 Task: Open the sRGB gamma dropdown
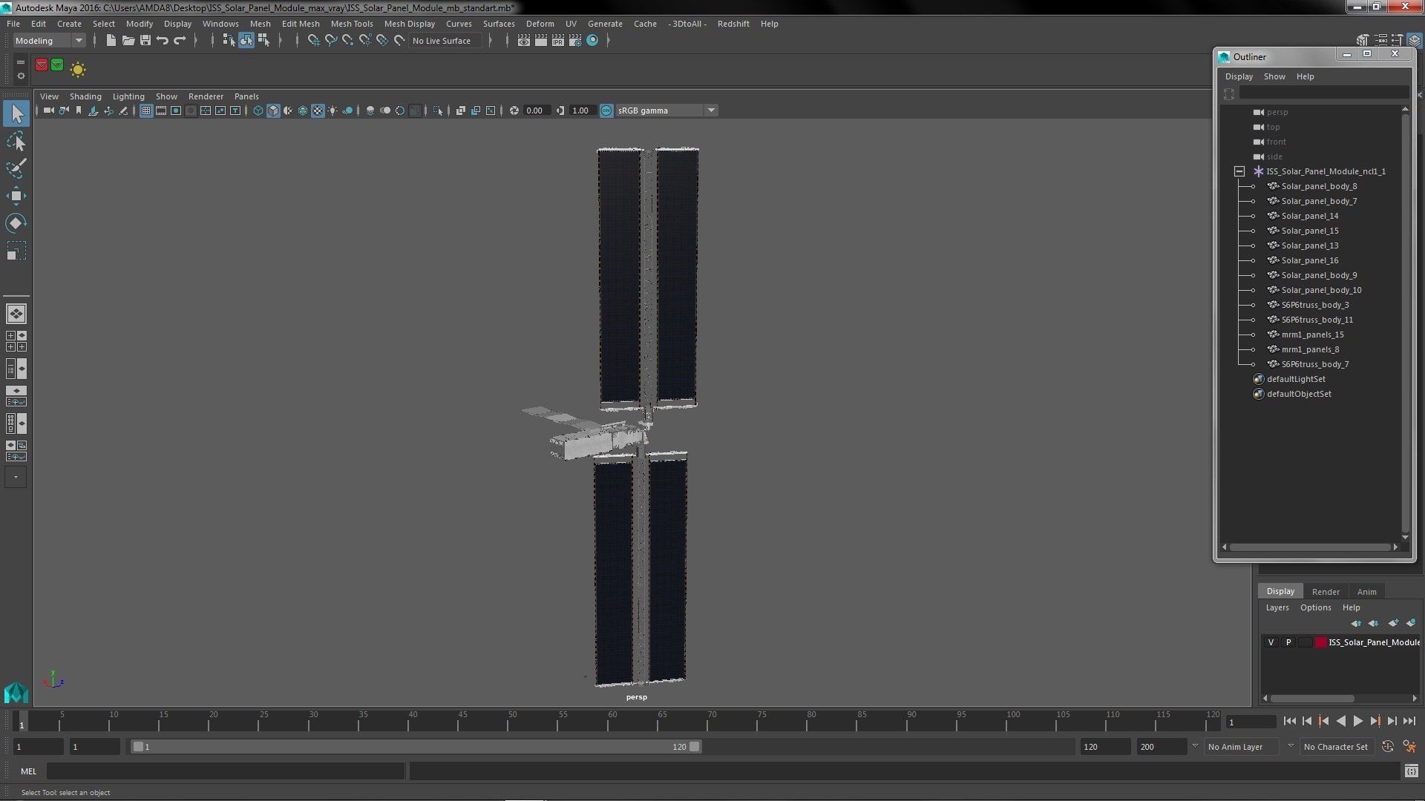click(x=711, y=111)
